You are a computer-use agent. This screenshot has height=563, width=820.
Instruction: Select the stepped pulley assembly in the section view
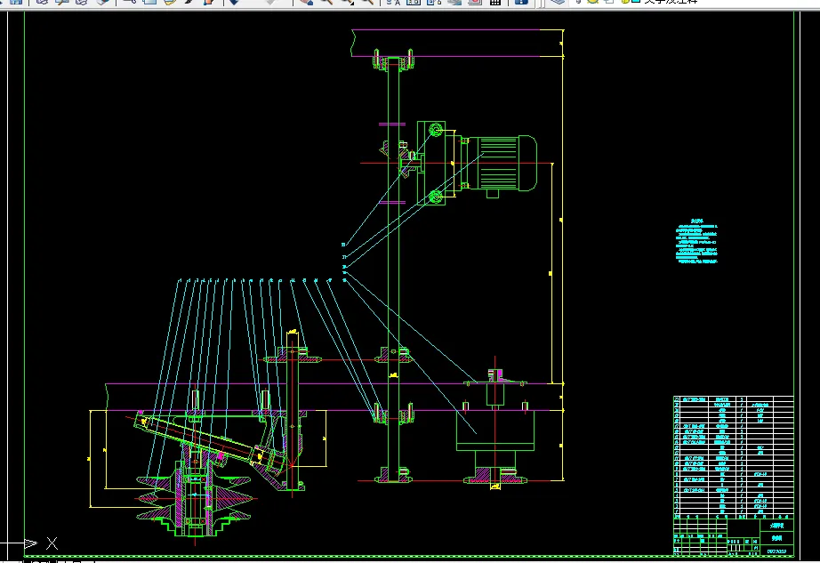(x=195, y=499)
